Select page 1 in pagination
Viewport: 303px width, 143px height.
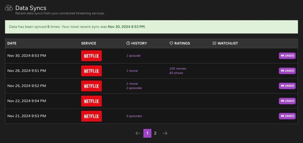tap(147, 133)
